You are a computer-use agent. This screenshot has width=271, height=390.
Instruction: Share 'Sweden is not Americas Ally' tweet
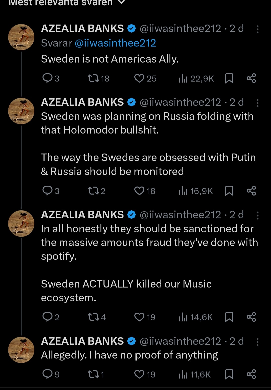(251, 78)
